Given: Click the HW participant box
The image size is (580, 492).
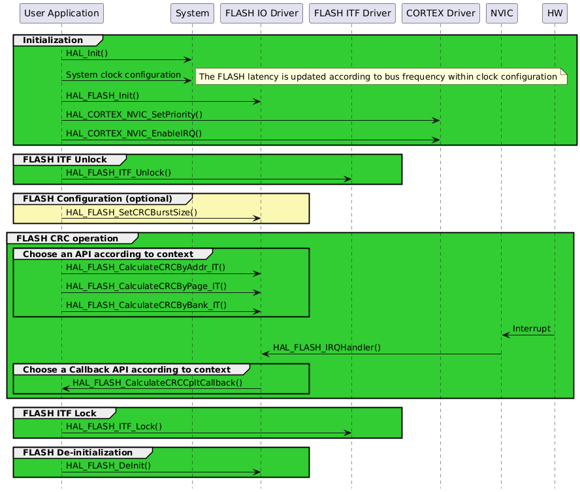Looking at the screenshot, I should tap(555, 13).
